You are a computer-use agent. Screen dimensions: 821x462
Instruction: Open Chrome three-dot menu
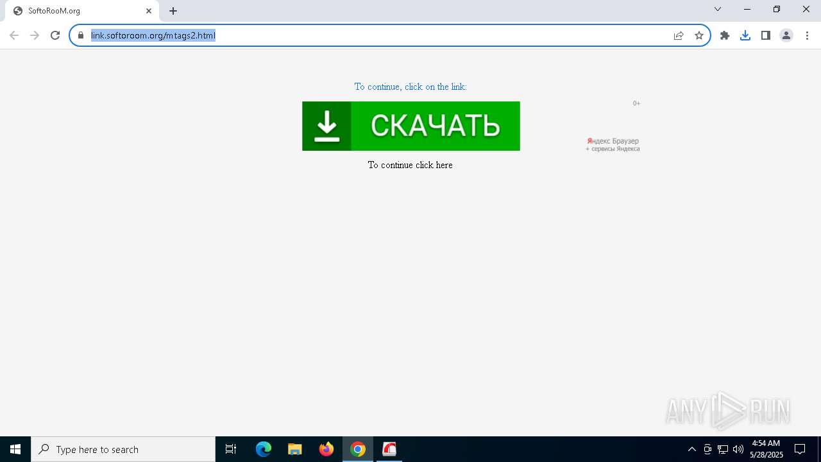click(x=807, y=35)
